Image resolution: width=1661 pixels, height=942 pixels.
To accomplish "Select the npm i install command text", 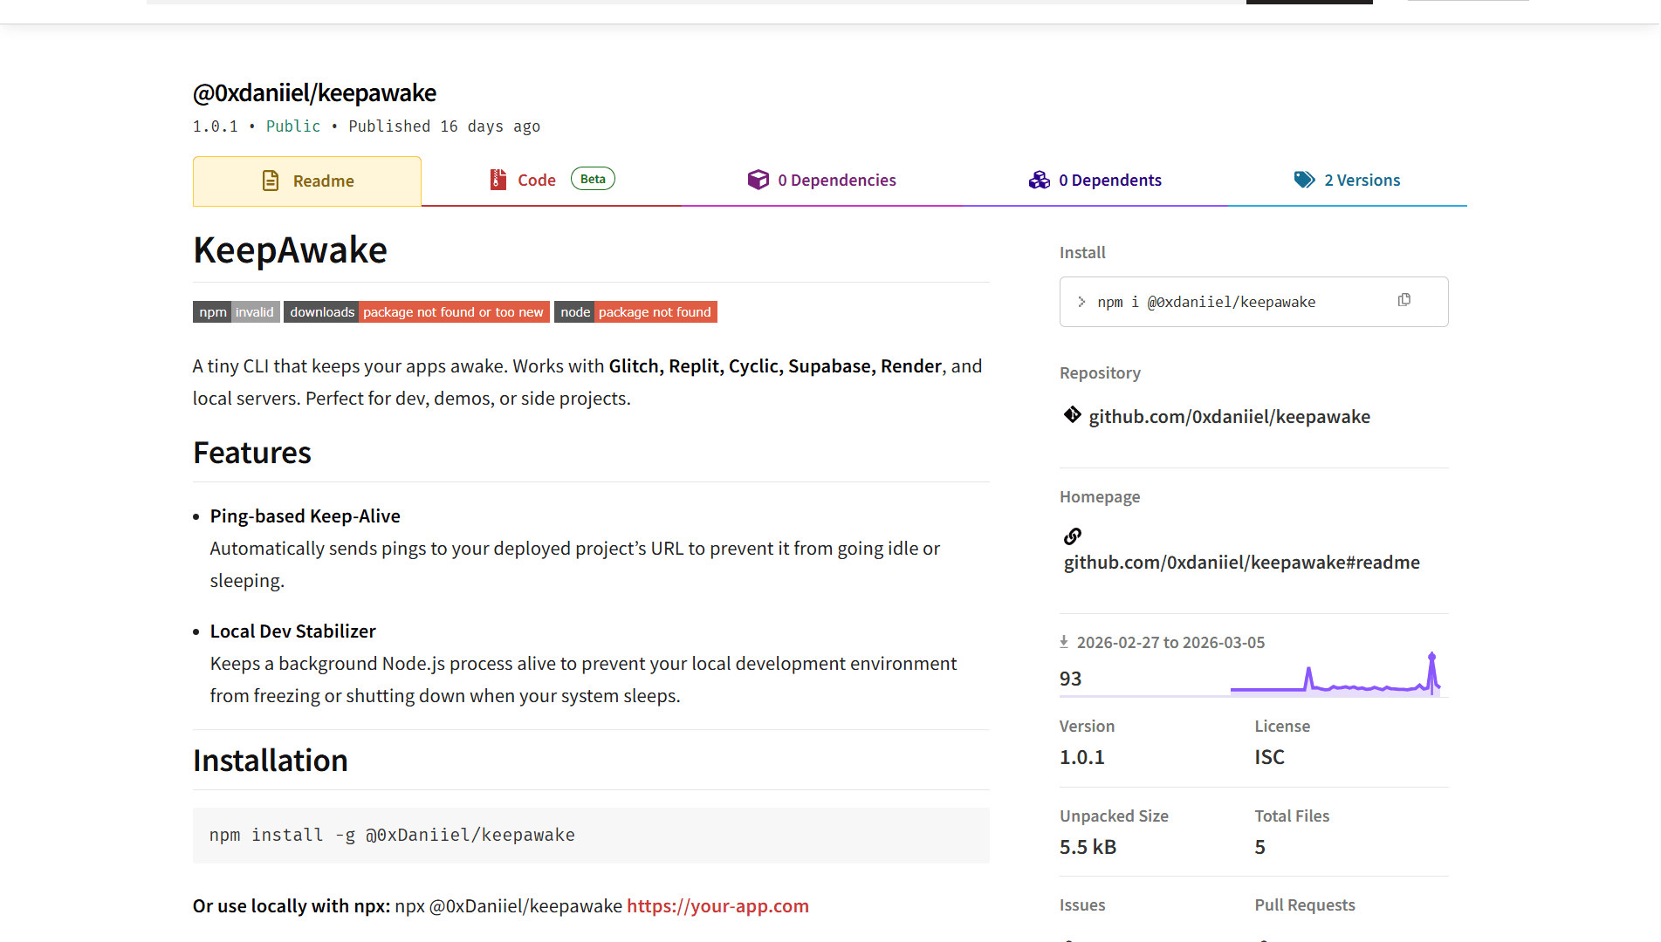I will (x=1205, y=302).
